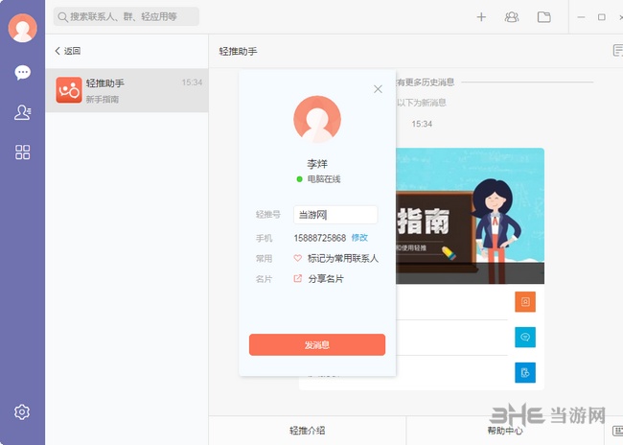Click the 修改 link next to phone number
623x445 pixels.
click(359, 238)
